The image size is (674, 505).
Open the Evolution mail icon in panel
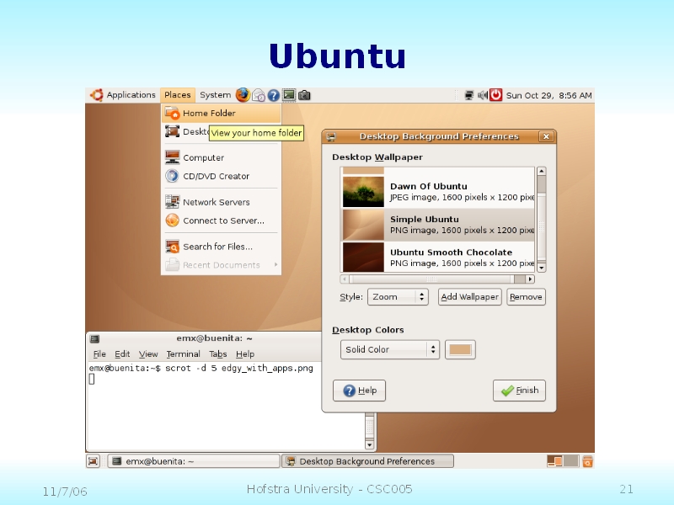click(259, 95)
